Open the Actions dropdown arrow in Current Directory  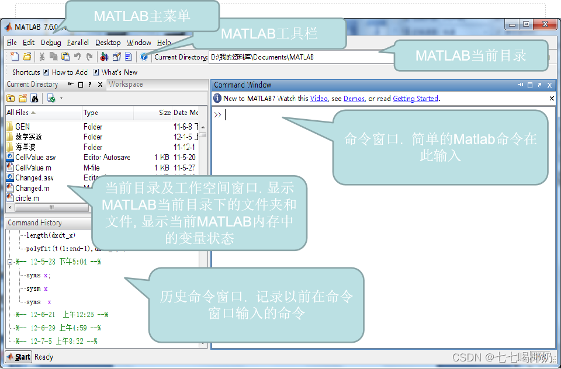click(x=61, y=98)
